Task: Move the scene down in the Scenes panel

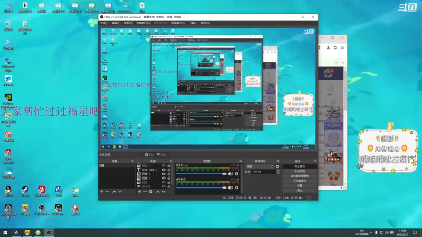Action: [120, 192]
